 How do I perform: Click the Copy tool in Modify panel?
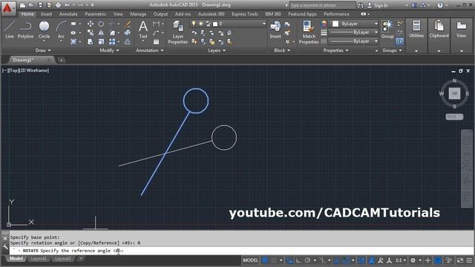pos(91,33)
